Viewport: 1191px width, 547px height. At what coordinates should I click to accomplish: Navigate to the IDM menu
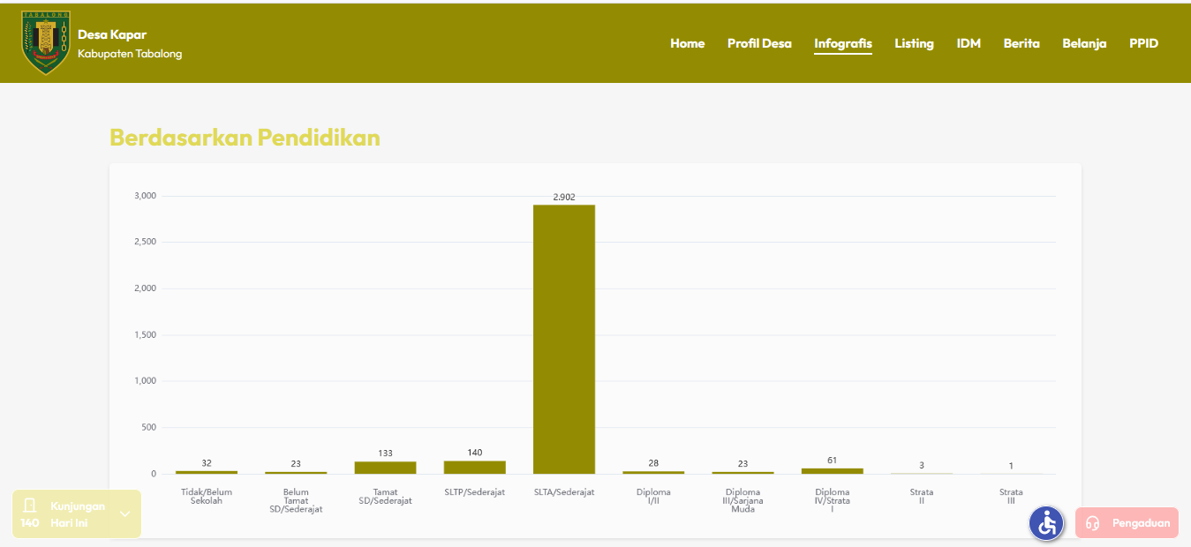click(x=969, y=43)
